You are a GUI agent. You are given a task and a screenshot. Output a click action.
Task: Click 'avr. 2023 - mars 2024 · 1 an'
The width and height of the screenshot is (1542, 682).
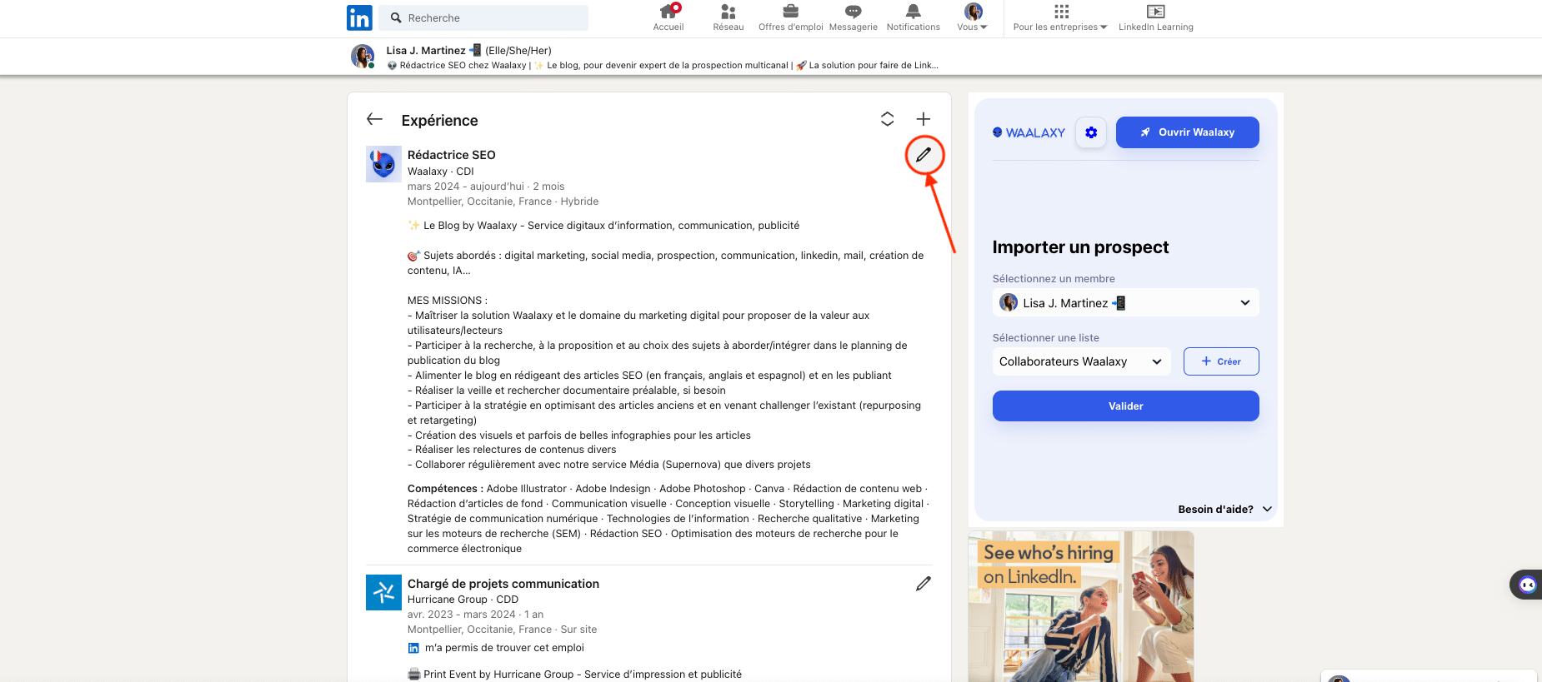click(x=475, y=615)
